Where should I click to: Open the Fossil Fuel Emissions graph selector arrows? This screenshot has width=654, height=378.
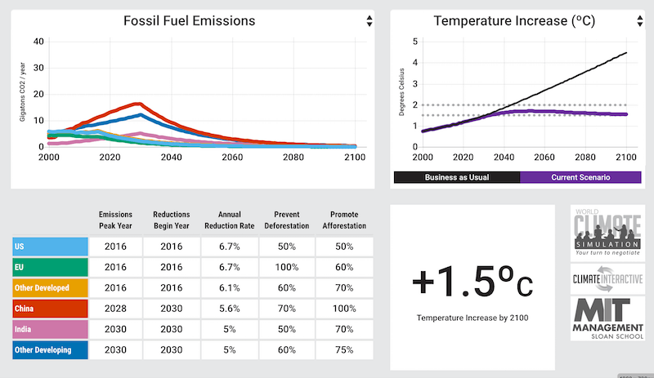click(370, 20)
